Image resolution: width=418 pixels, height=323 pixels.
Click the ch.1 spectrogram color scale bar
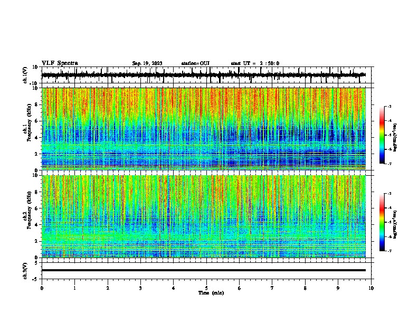382,135
